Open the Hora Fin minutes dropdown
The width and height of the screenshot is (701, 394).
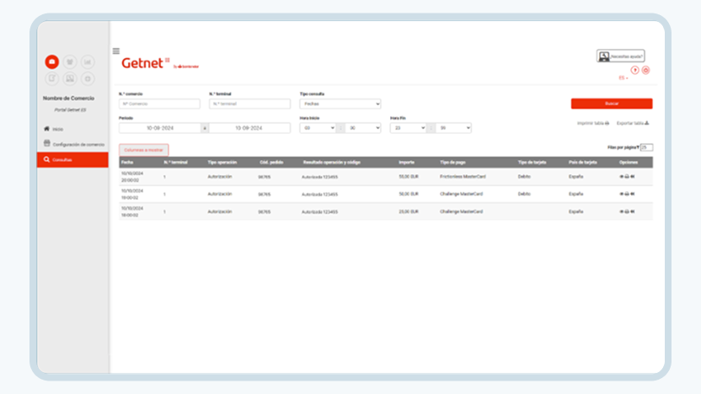(453, 128)
